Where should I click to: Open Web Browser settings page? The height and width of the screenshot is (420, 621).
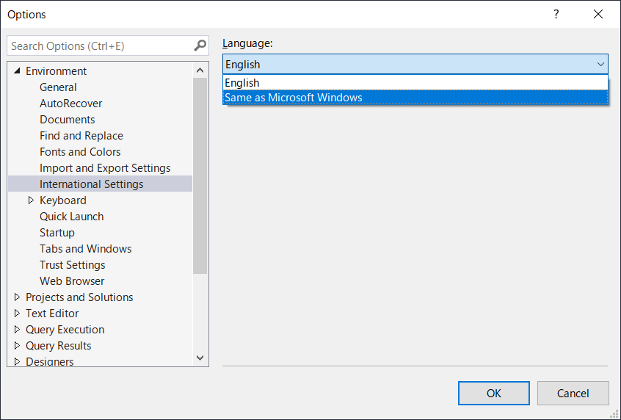click(x=72, y=281)
